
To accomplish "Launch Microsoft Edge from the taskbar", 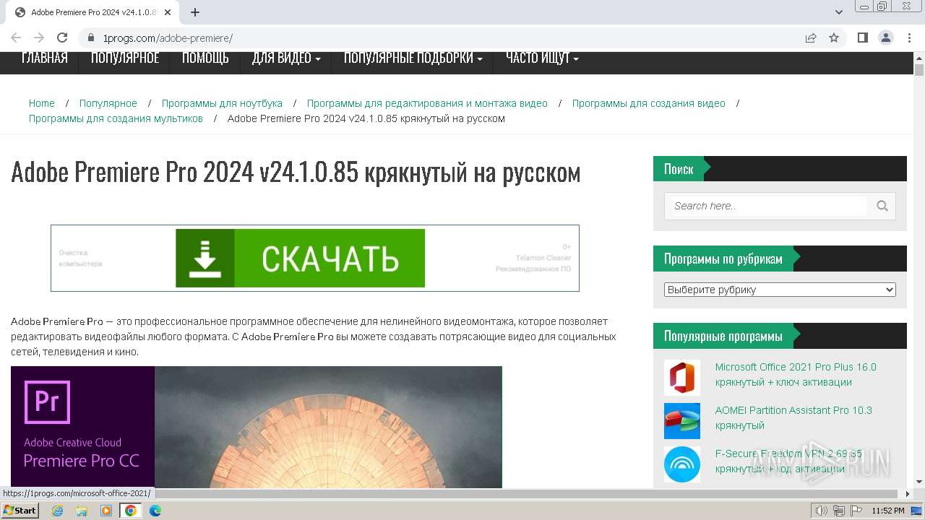I will point(155,511).
